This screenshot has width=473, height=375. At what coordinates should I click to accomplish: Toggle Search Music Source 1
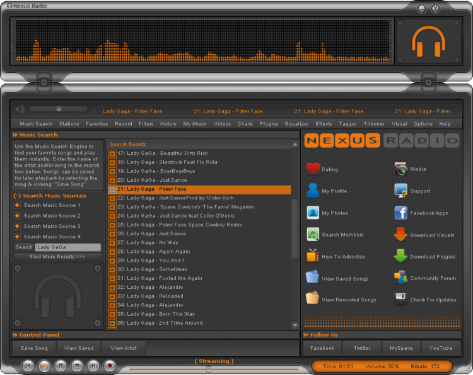(17, 205)
